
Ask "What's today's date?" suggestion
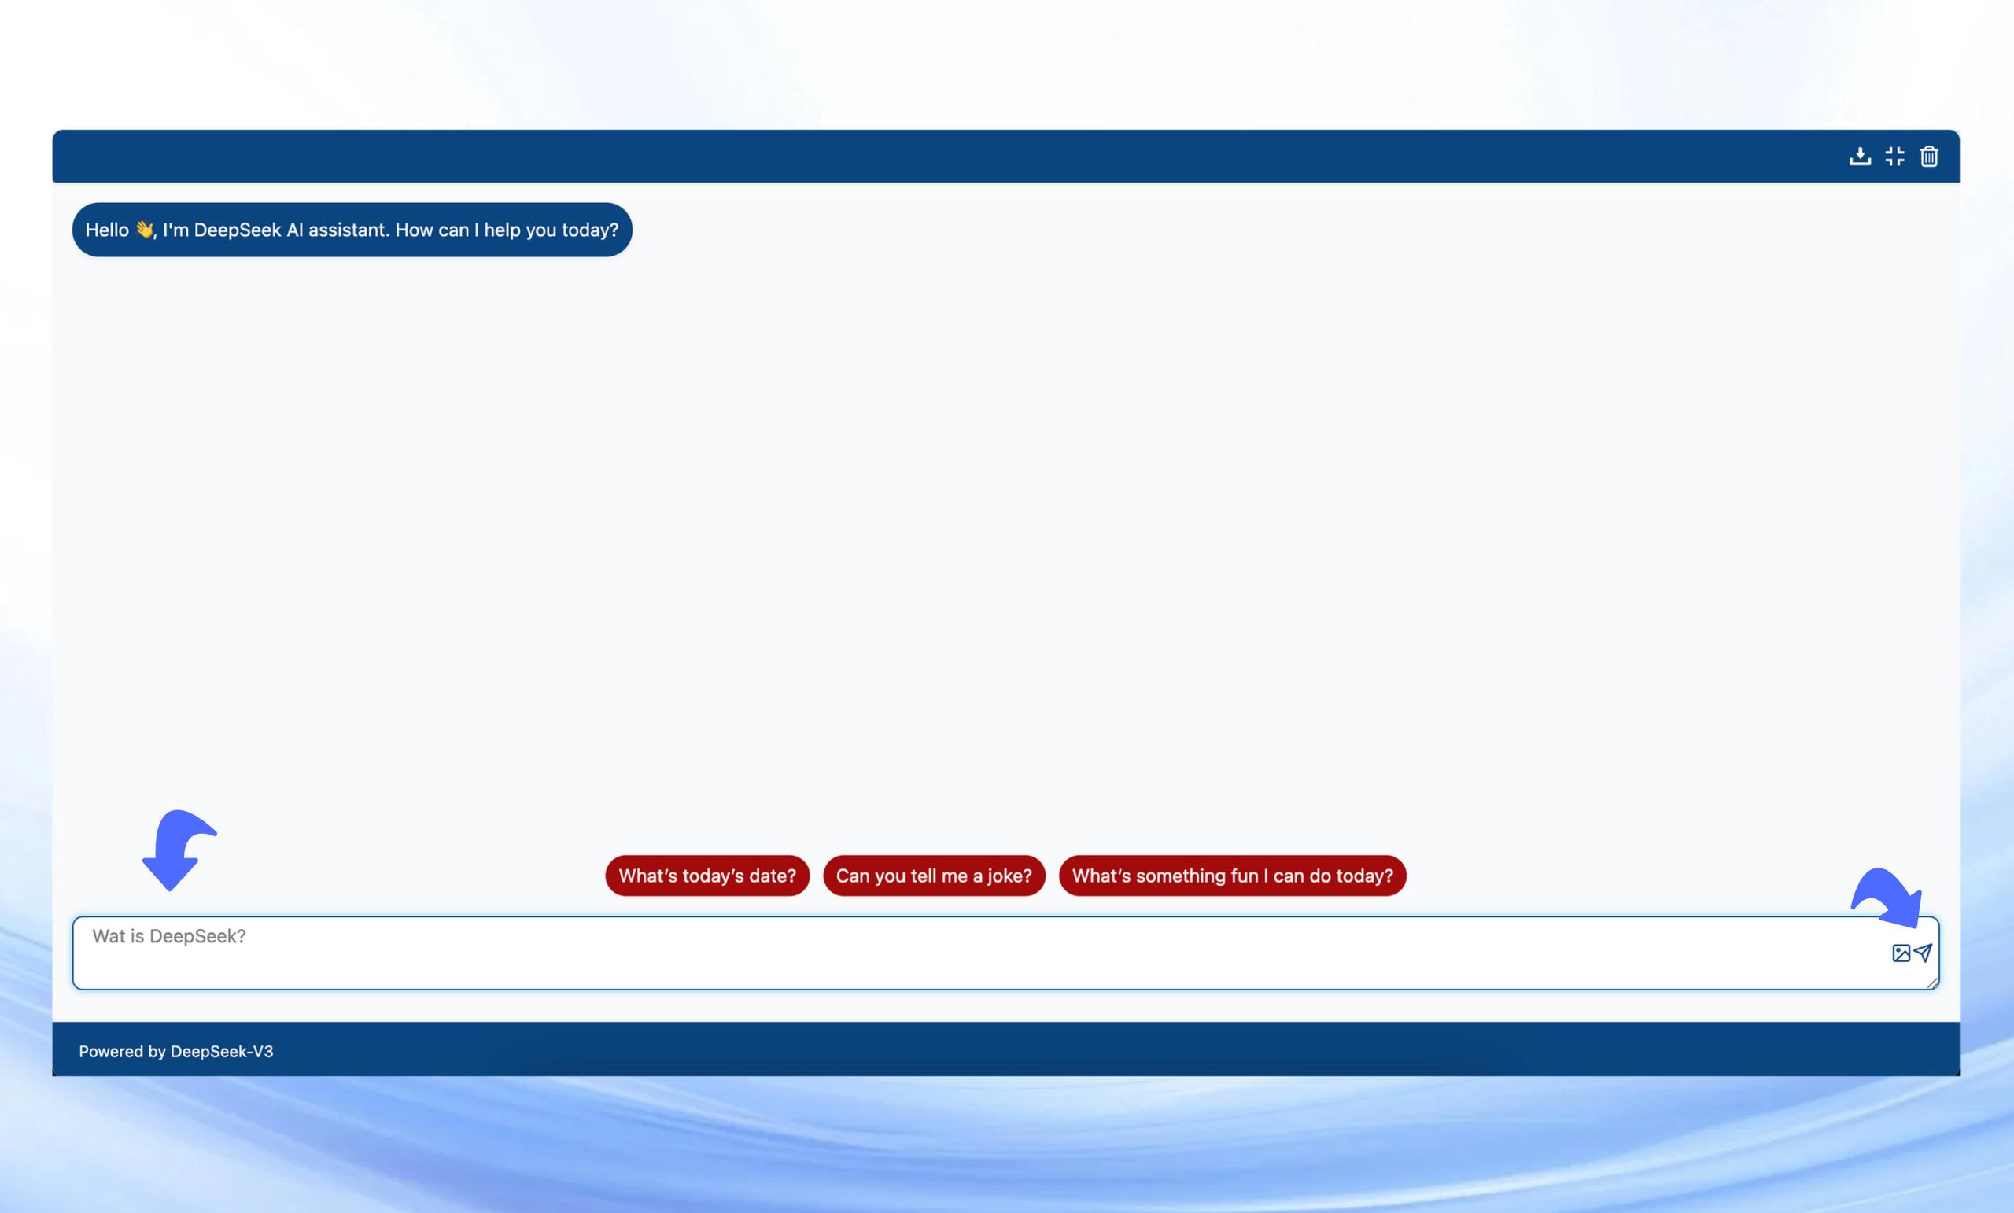click(x=706, y=876)
